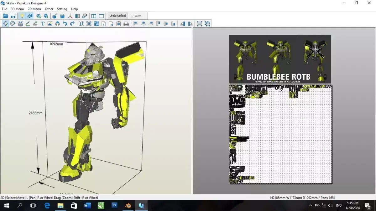Toggle the light bulb lighting switch

coord(22,16)
